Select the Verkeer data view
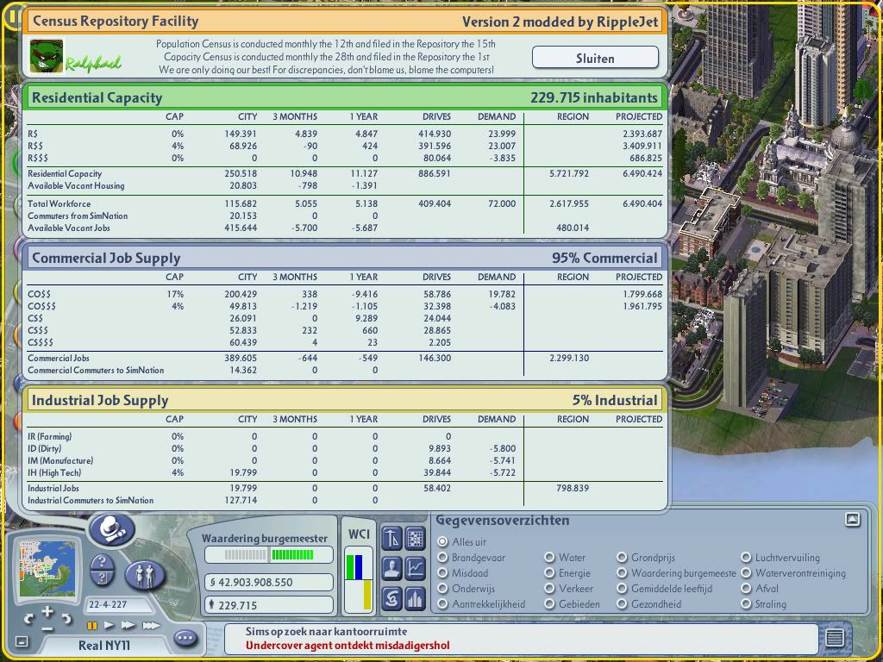This screenshot has width=883, height=662. 549,588
